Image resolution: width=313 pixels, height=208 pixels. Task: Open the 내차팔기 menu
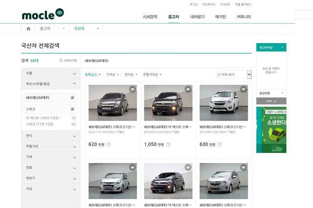coord(198,17)
